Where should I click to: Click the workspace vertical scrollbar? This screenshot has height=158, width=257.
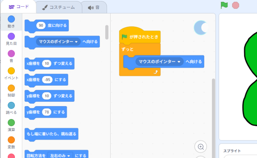coord(213,118)
